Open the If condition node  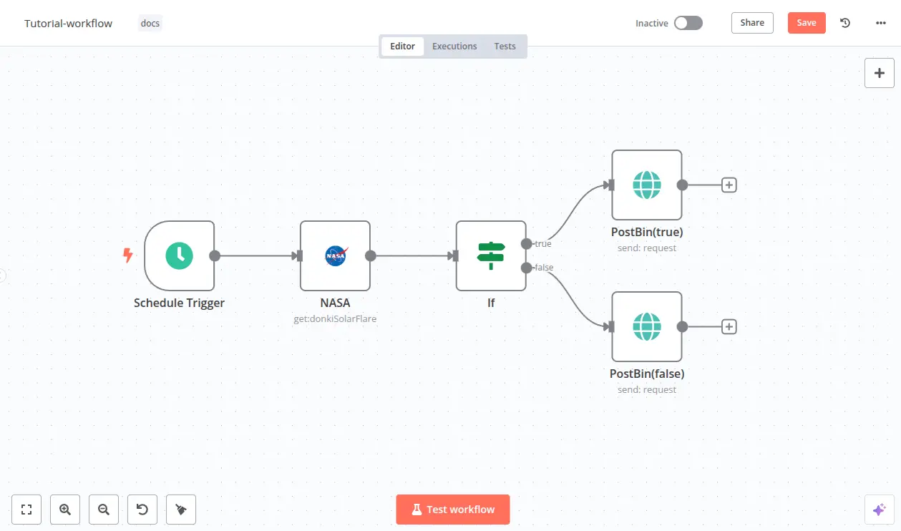click(491, 255)
